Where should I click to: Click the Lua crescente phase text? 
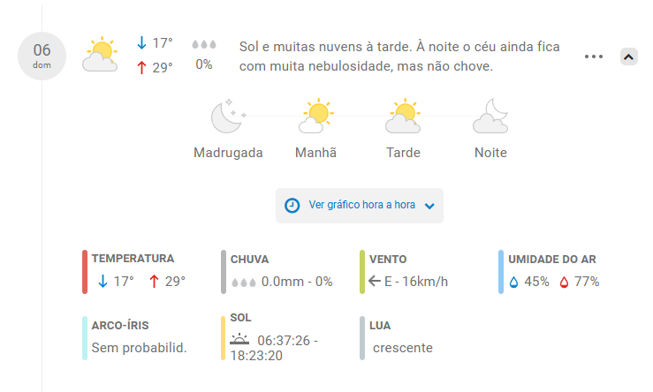pos(403,347)
